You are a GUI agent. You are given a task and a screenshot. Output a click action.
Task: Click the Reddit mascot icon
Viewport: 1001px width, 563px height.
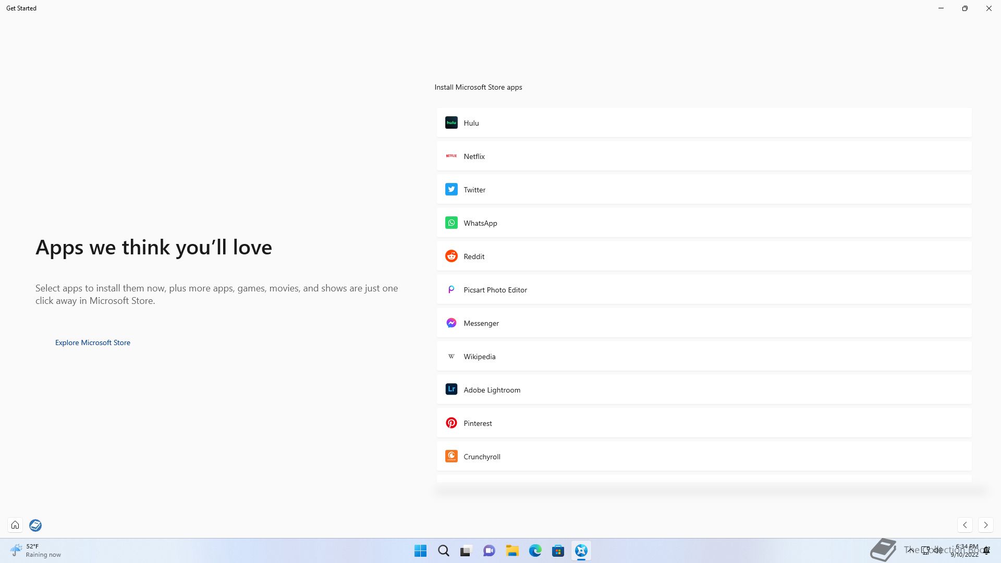pos(451,256)
